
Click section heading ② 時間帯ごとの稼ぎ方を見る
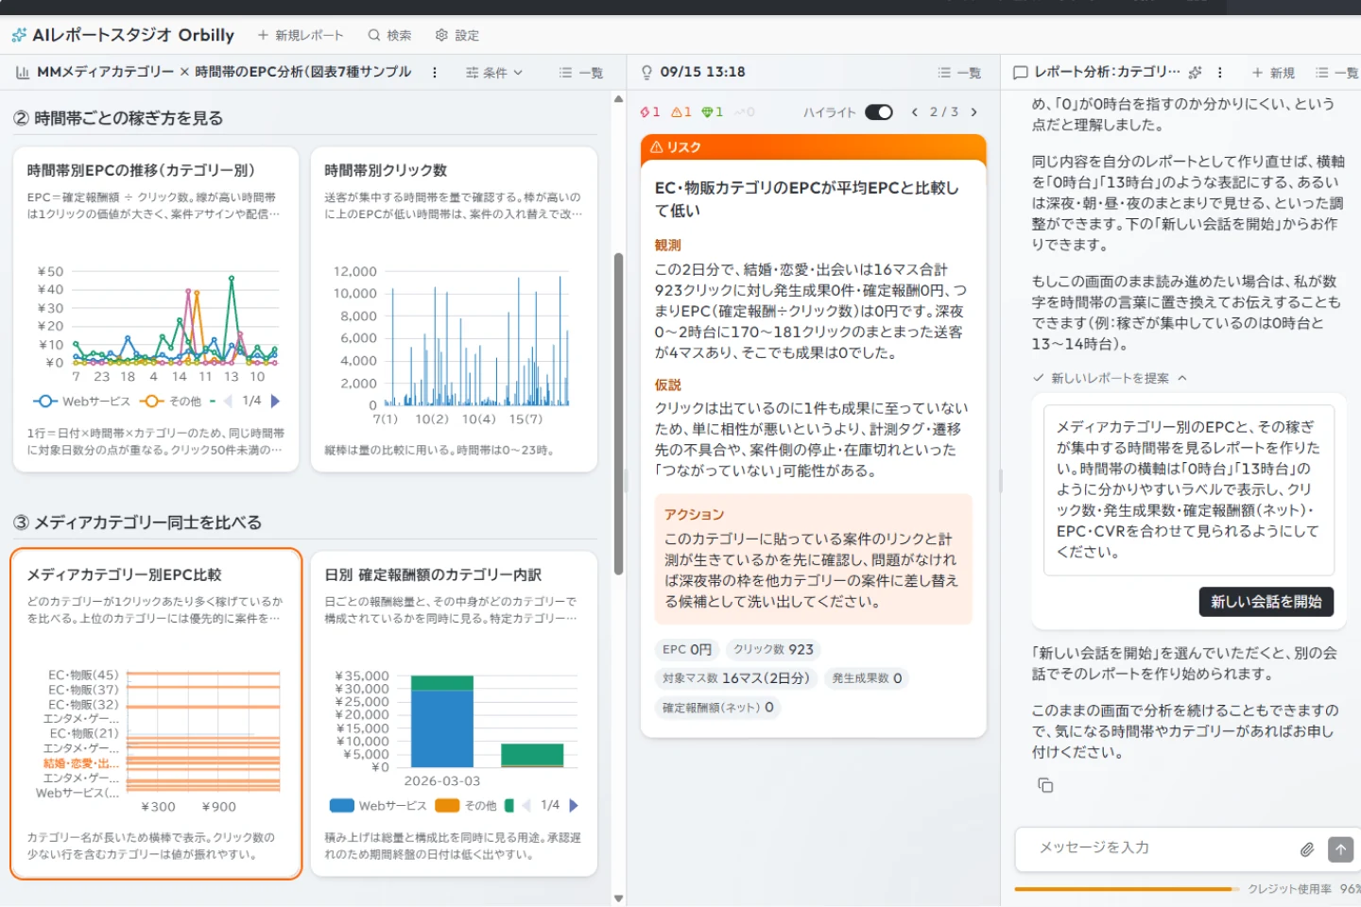[118, 118]
